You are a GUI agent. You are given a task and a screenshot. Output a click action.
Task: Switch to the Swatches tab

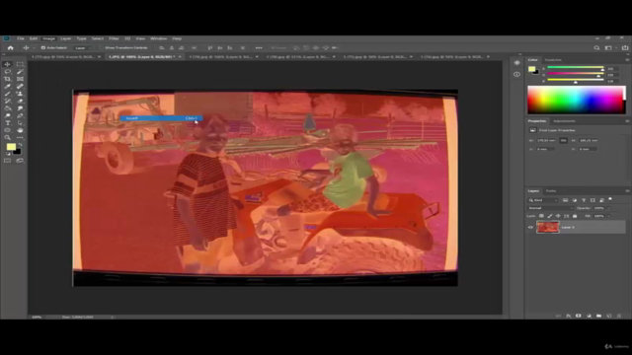pyautogui.click(x=553, y=60)
